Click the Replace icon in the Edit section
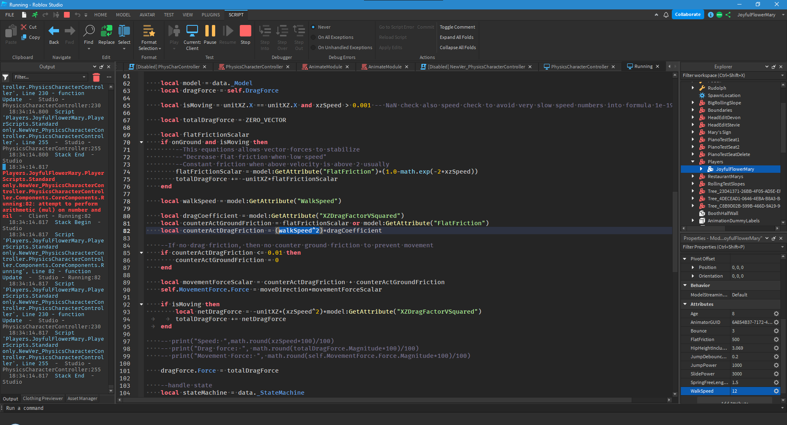This screenshot has width=787, height=425. click(106, 30)
